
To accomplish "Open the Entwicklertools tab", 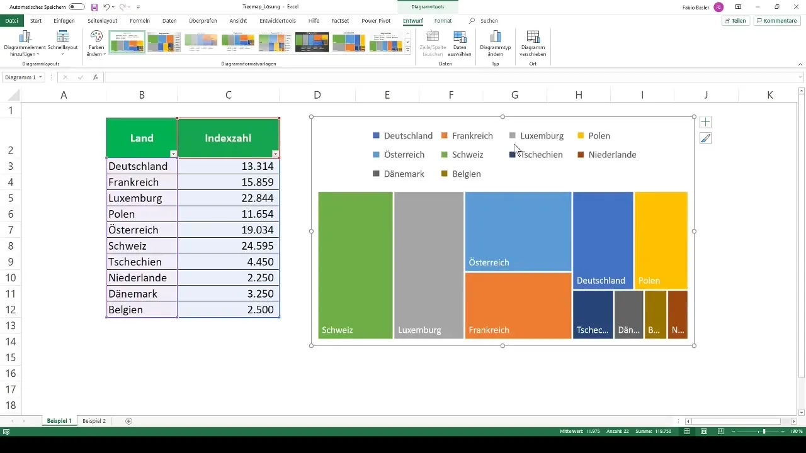I will click(278, 21).
